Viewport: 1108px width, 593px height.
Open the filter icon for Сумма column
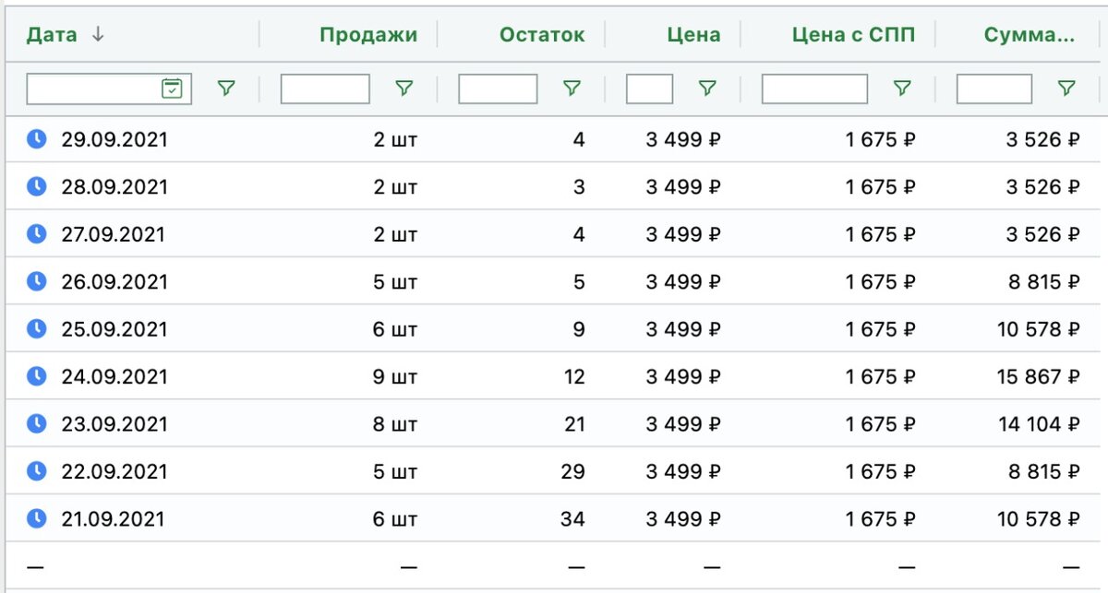[x=1067, y=88]
